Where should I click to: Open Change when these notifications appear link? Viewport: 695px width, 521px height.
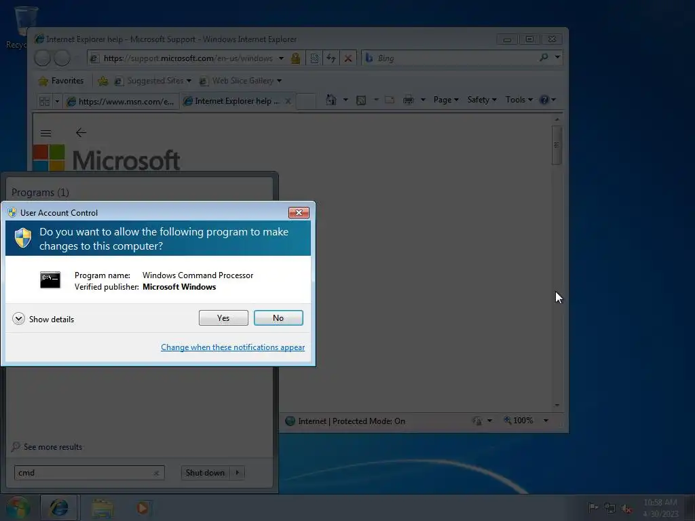click(233, 347)
